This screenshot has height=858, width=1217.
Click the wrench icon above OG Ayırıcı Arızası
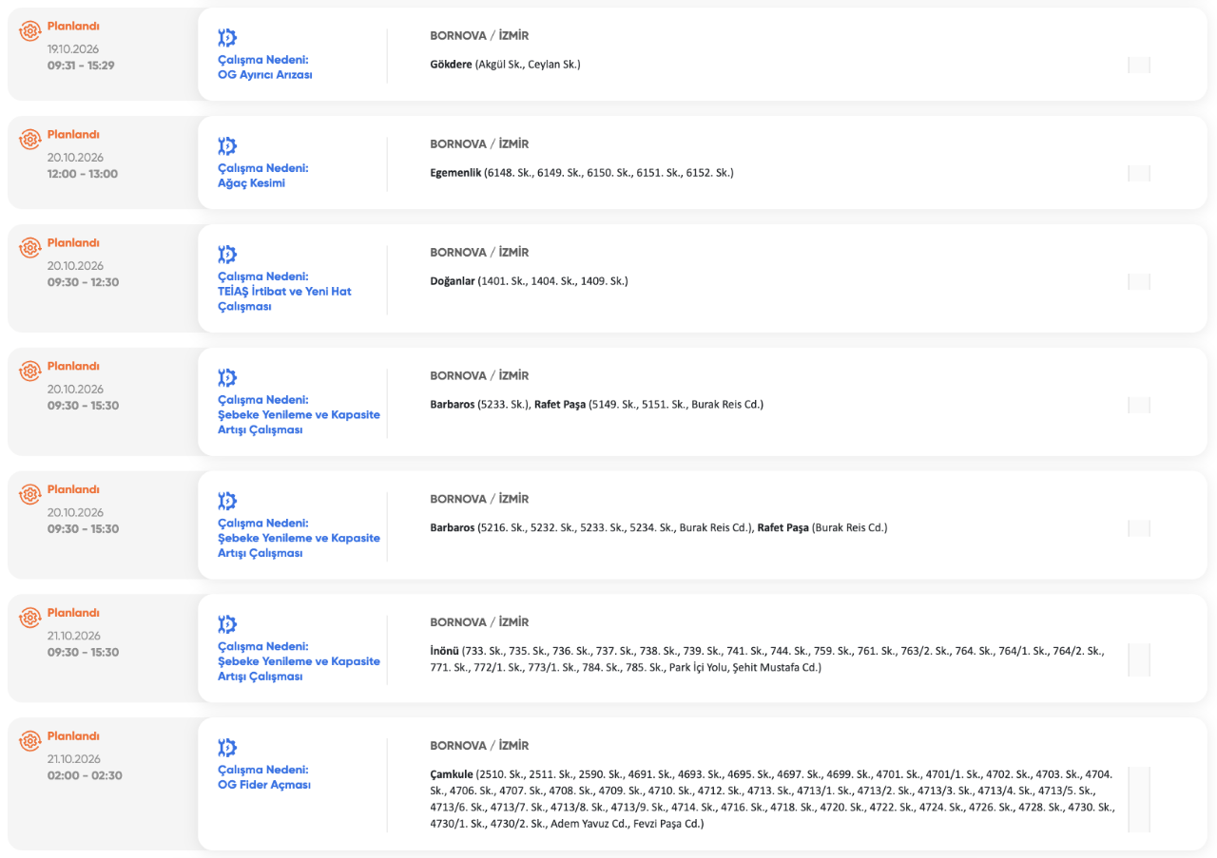pos(227,38)
